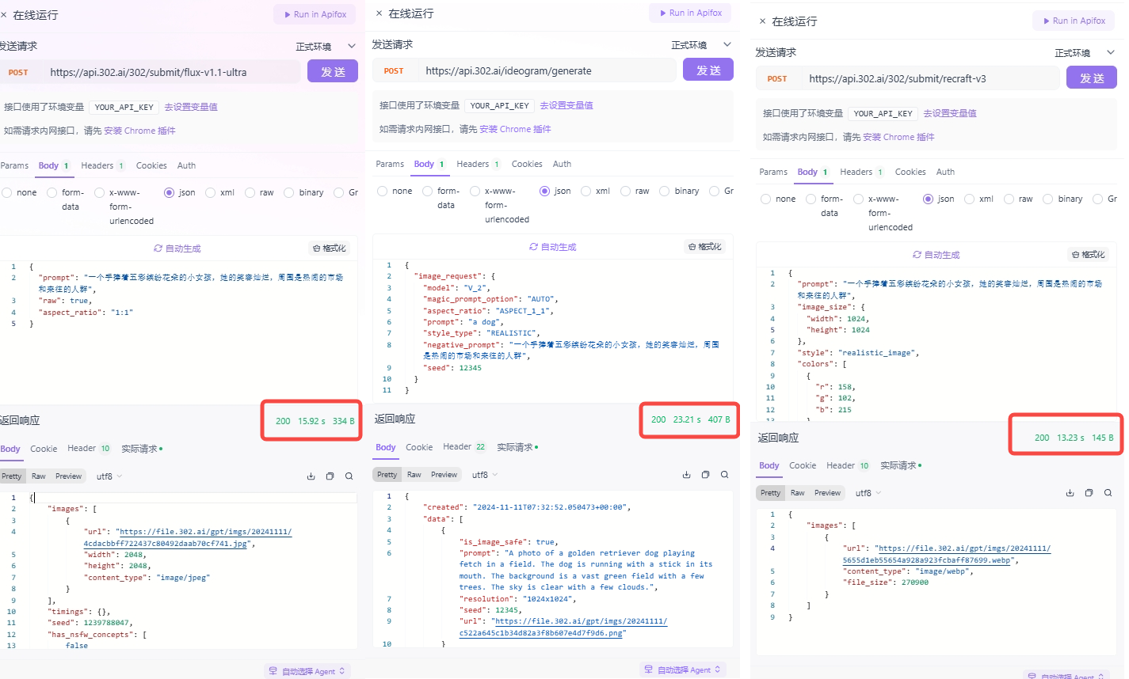
Task: Open response Header tab in the flux panel
Action: [x=89, y=448]
